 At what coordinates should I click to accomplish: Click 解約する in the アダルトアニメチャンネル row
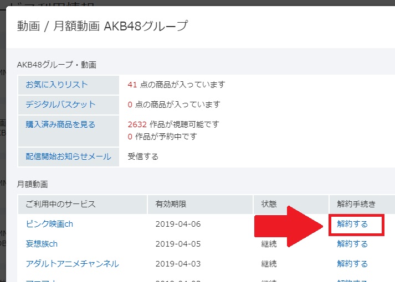click(x=352, y=263)
